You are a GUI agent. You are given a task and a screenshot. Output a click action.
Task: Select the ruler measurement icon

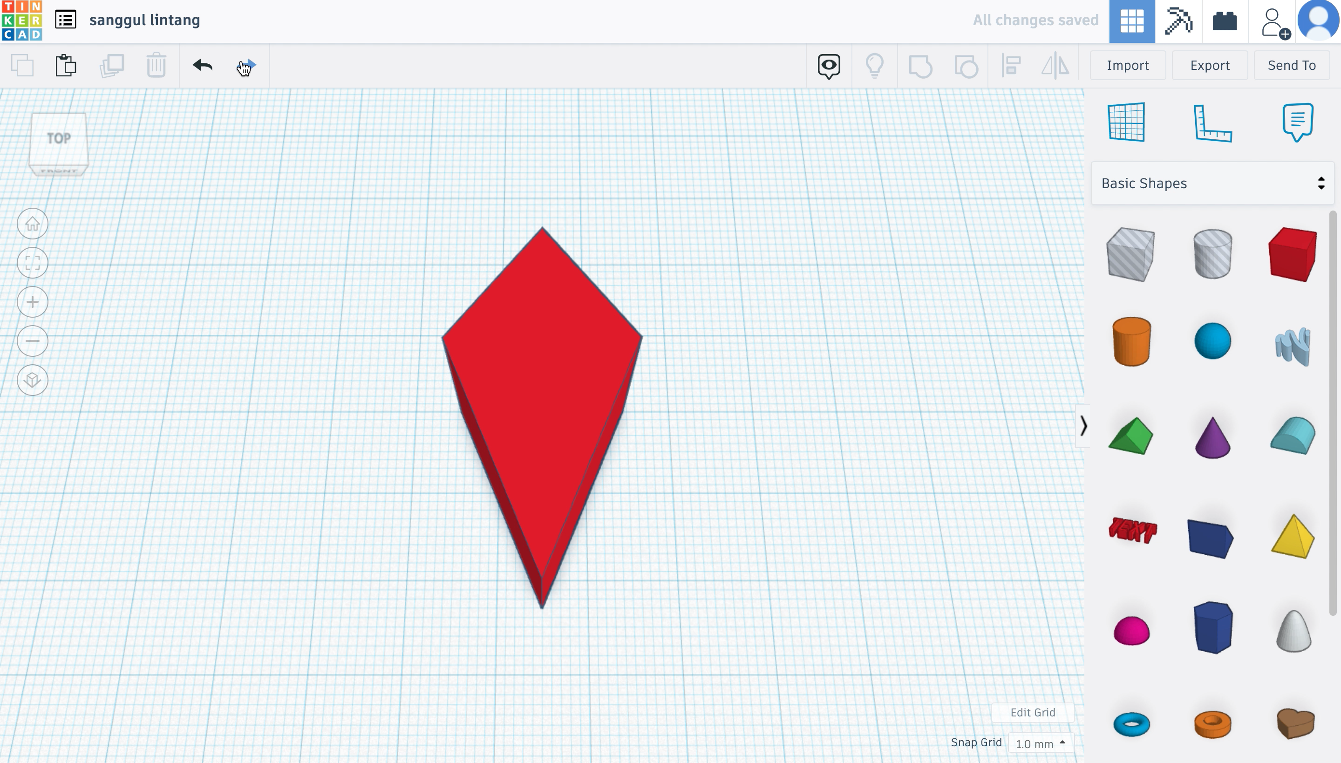click(x=1212, y=122)
